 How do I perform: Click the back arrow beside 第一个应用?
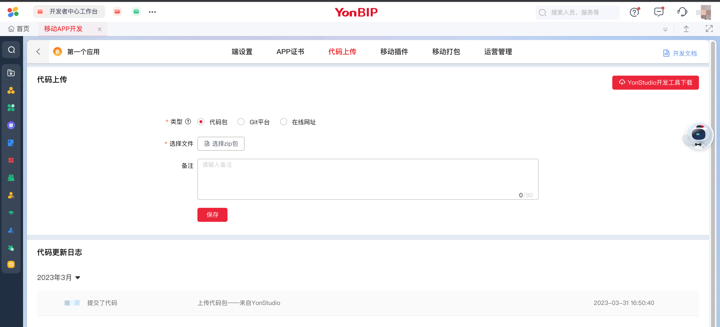tap(38, 52)
